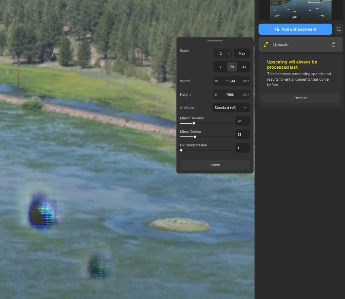Select the 2x scale option
Image resolution: width=345 pixels, height=299 pixels.
232,67
